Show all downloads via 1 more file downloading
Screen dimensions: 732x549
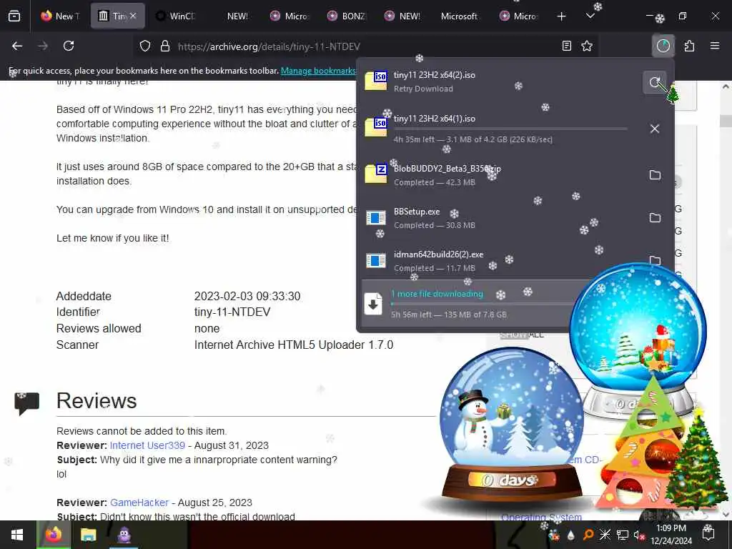click(x=467, y=303)
